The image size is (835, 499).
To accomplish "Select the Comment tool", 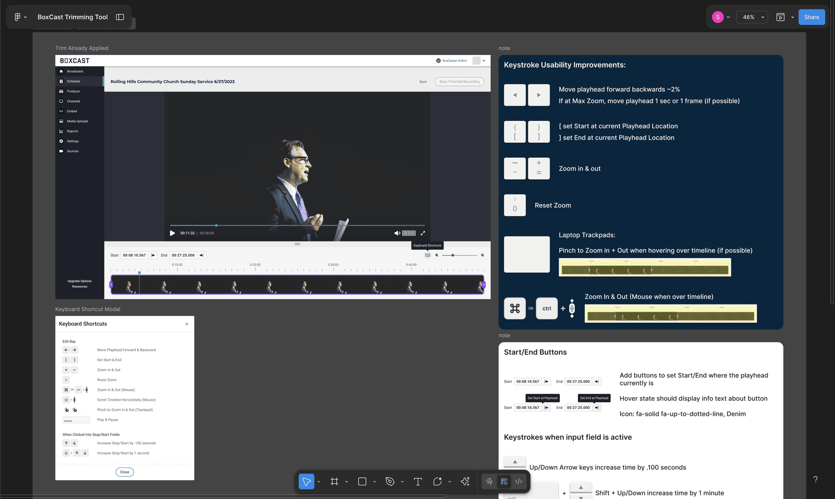I will coord(437,481).
